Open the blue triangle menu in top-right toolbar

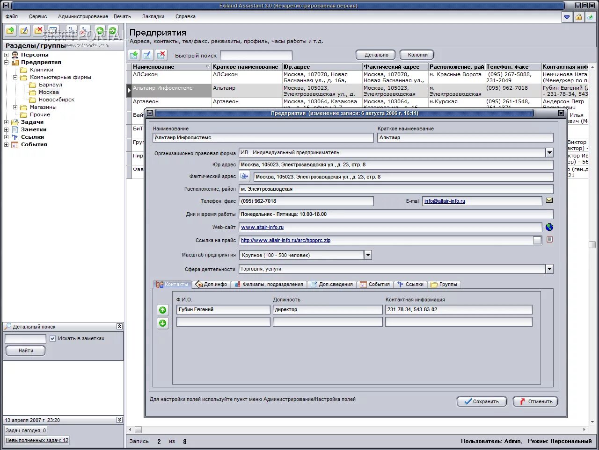click(567, 17)
